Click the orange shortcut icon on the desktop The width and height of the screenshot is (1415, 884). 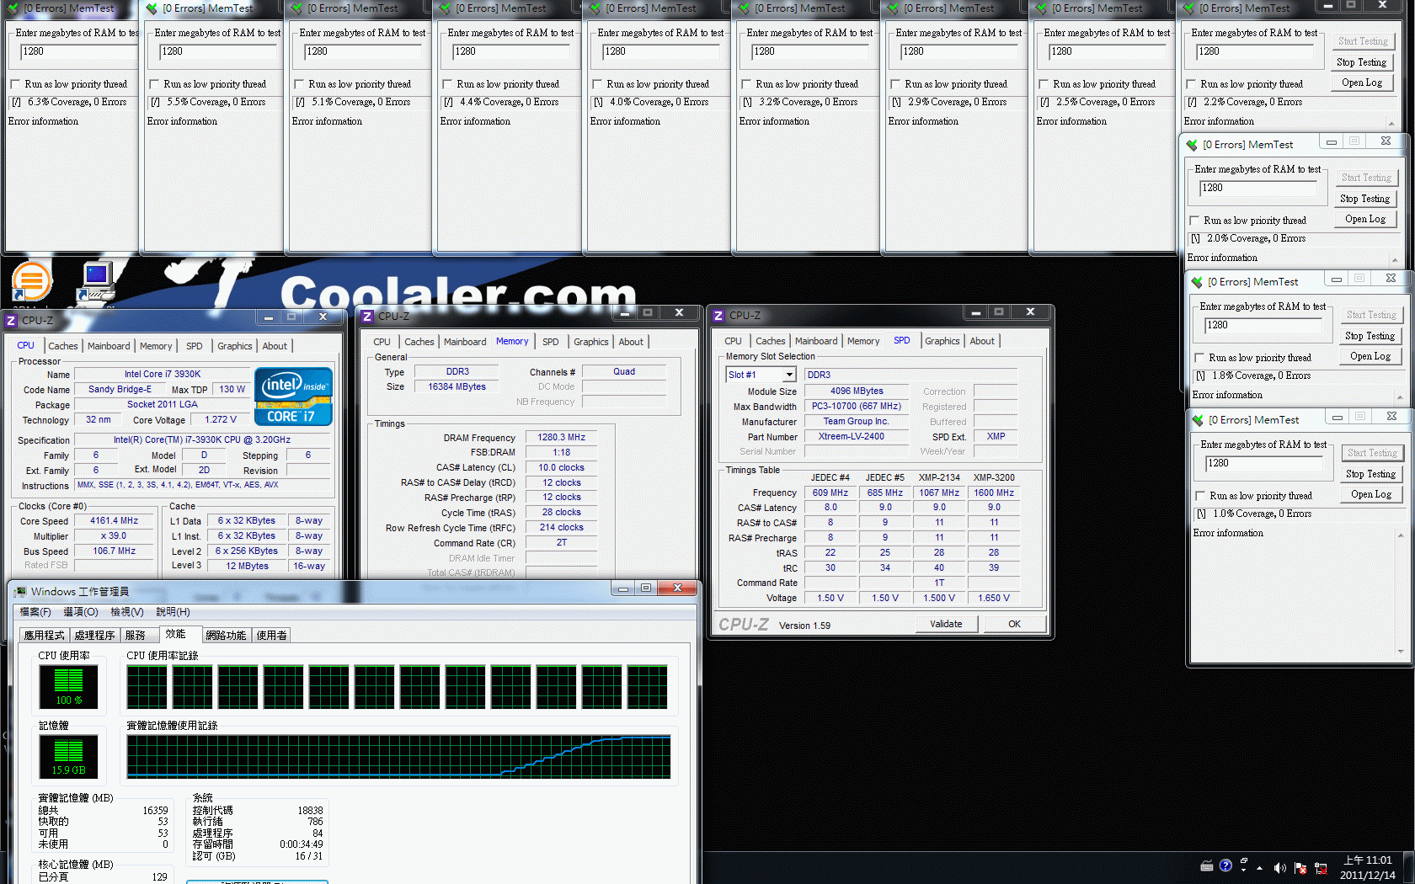point(32,281)
